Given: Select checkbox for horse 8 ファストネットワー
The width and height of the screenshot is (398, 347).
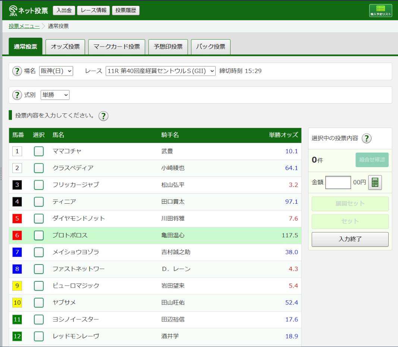Looking at the screenshot, I should pyautogui.click(x=38, y=269).
